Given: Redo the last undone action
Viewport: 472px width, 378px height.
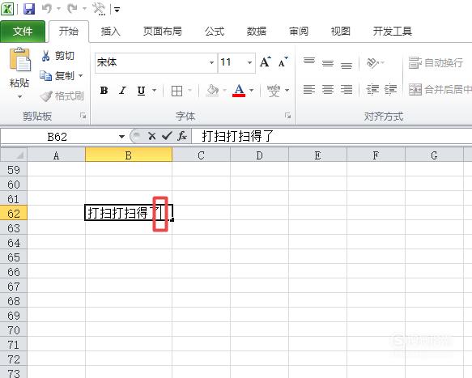Looking at the screenshot, I should click(x=72, y=9).
